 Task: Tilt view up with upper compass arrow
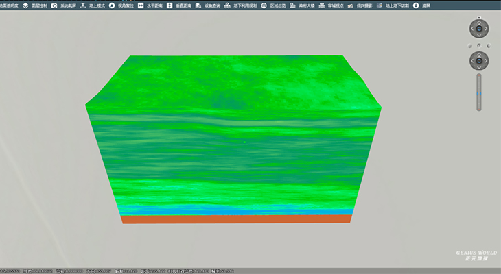[x=479, y=22]
